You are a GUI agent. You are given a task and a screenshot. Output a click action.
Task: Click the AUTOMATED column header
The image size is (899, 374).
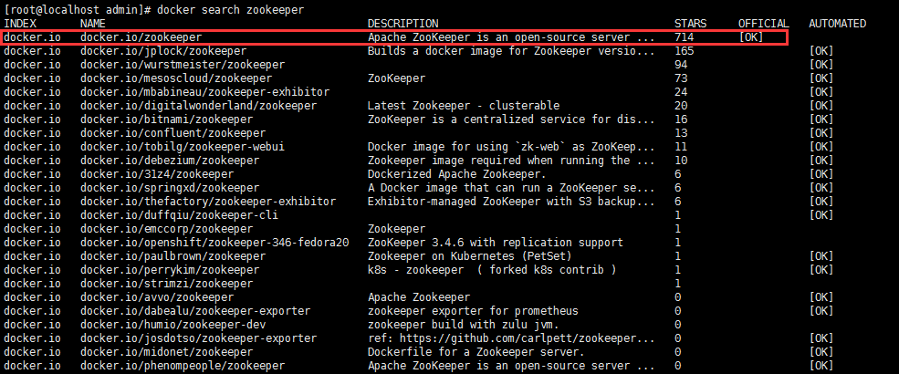point(837,23)
